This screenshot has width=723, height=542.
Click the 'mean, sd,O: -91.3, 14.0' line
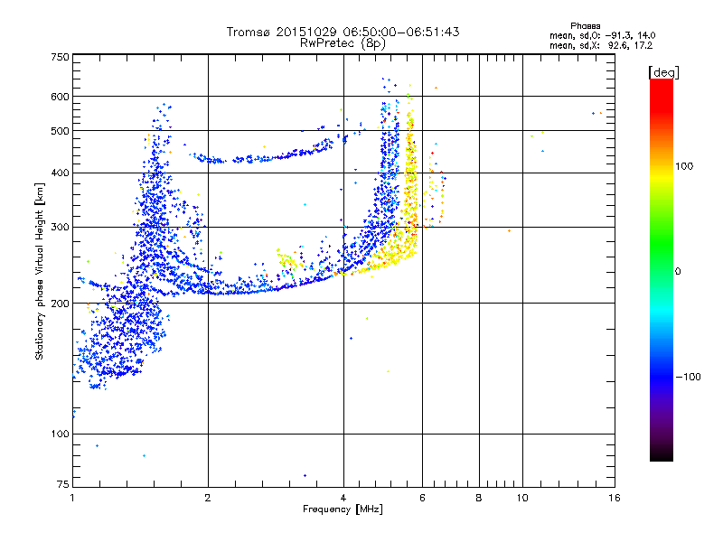coord(602,35)
